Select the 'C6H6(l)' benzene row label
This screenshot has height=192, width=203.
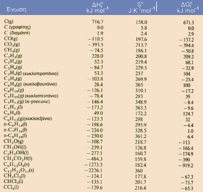[12, 113]
